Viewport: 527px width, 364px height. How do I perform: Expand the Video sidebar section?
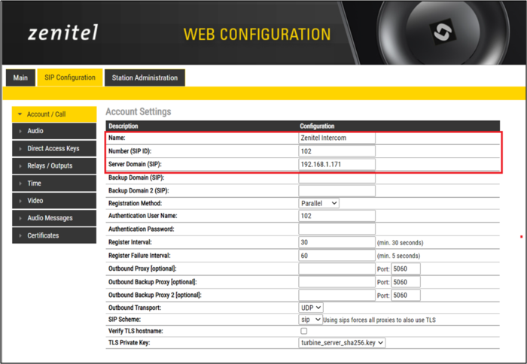coord(54,201)
